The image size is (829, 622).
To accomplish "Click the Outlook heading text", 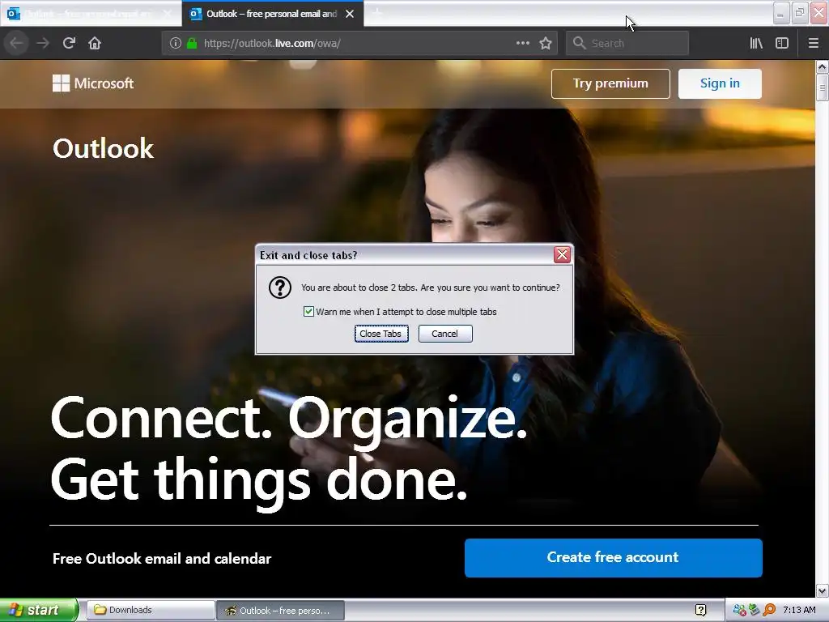I will click(103, 149).
